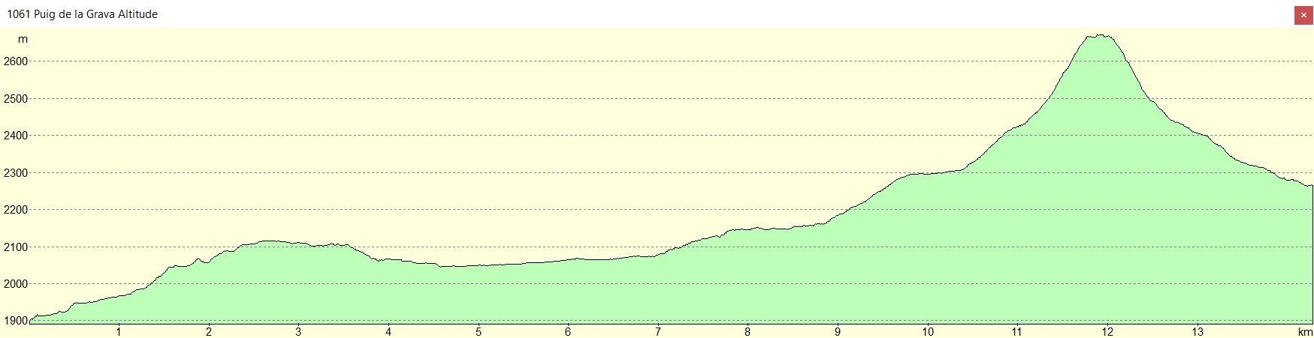The height and width of the screenshot is (338, 1314).
Task: Click the title '1061 Puig de la Grava Altitude'
Action: coord(83,14)
